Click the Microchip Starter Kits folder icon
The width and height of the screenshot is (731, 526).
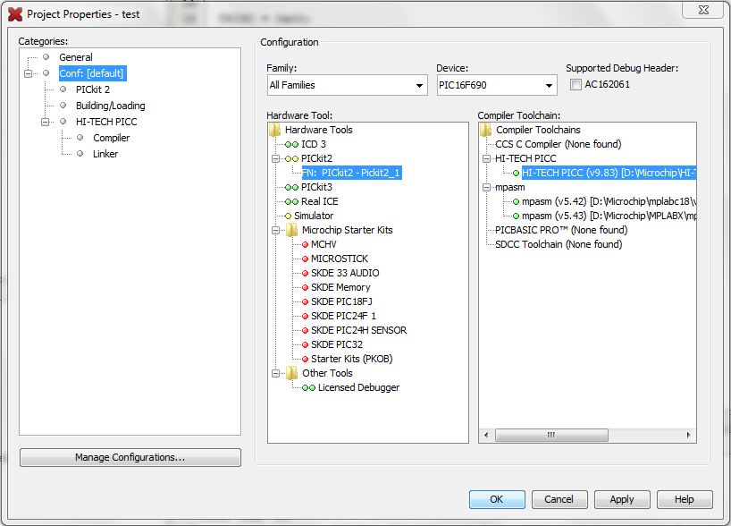click(292, 230)
